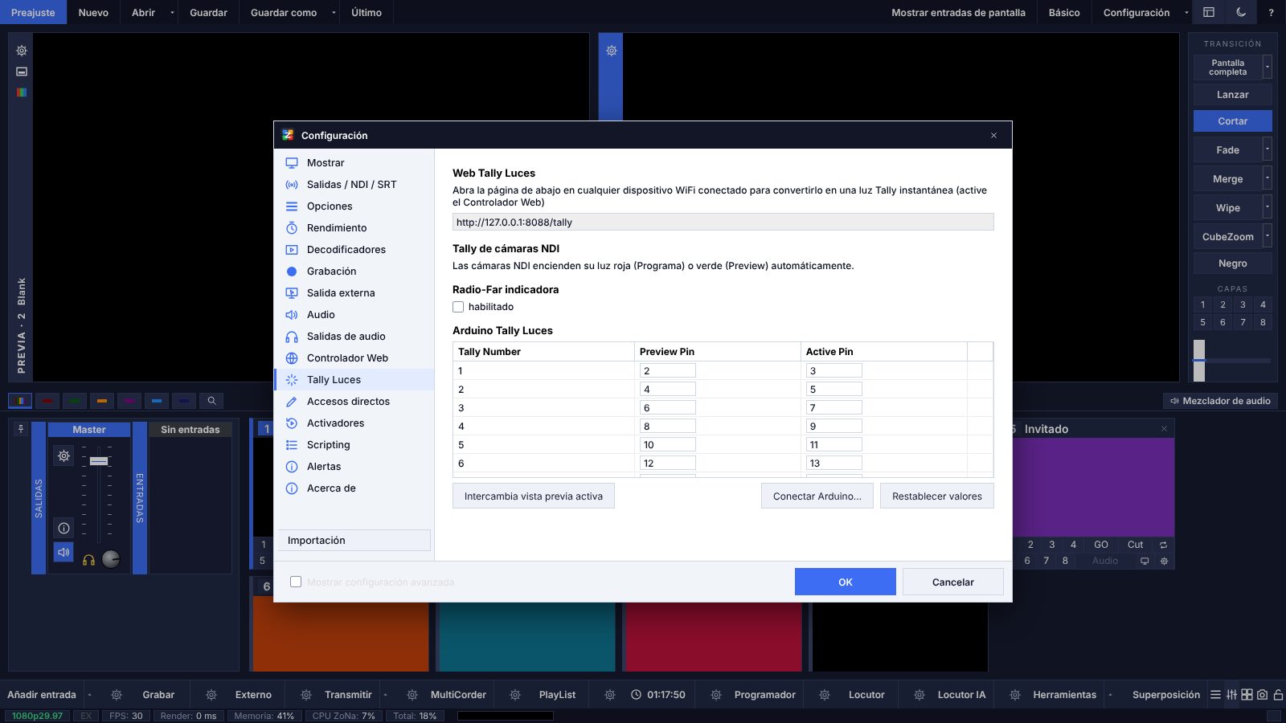Viewport: 1286px width, 723px height.
Task: Mute the Master with the speaker button
Action: (x=63, y=553)
